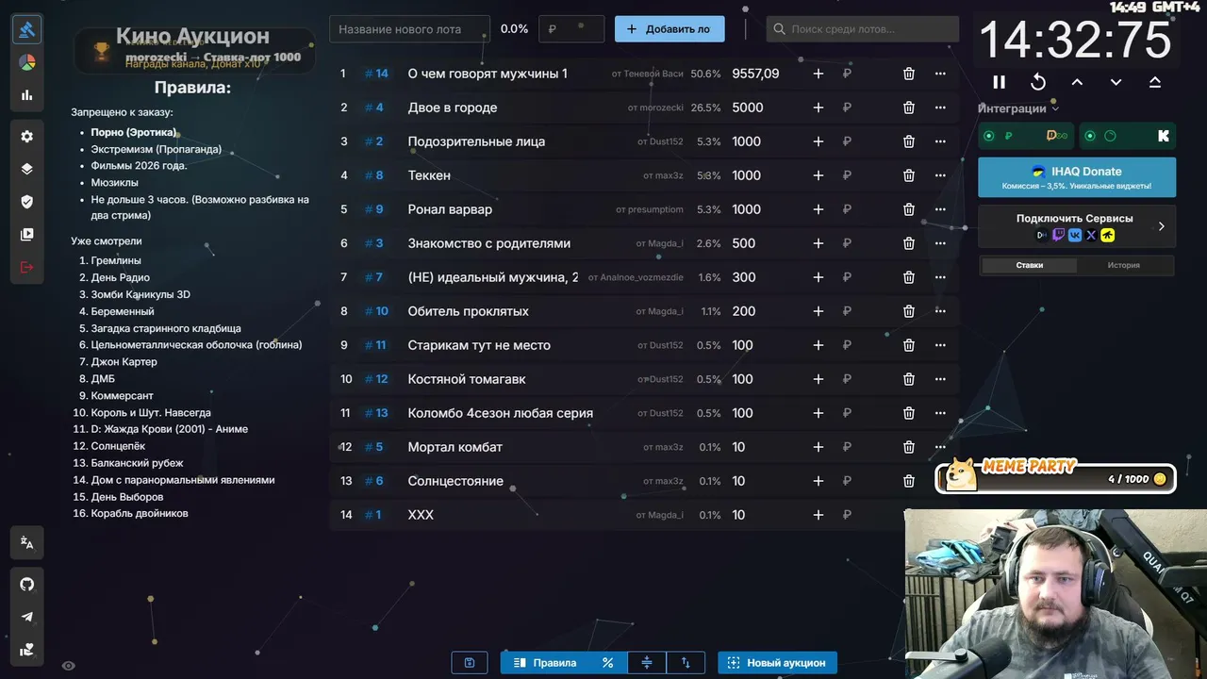Open more options for Старикам тут не место
This screenshot has height=679, width=1207.
click(940, 345)
